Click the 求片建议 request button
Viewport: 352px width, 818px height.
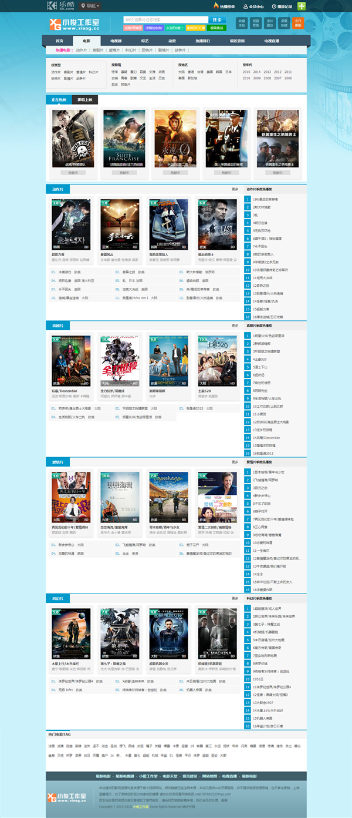point(270,24)
